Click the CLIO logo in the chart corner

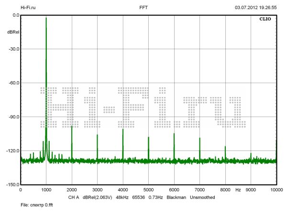(x=265, y=20)
